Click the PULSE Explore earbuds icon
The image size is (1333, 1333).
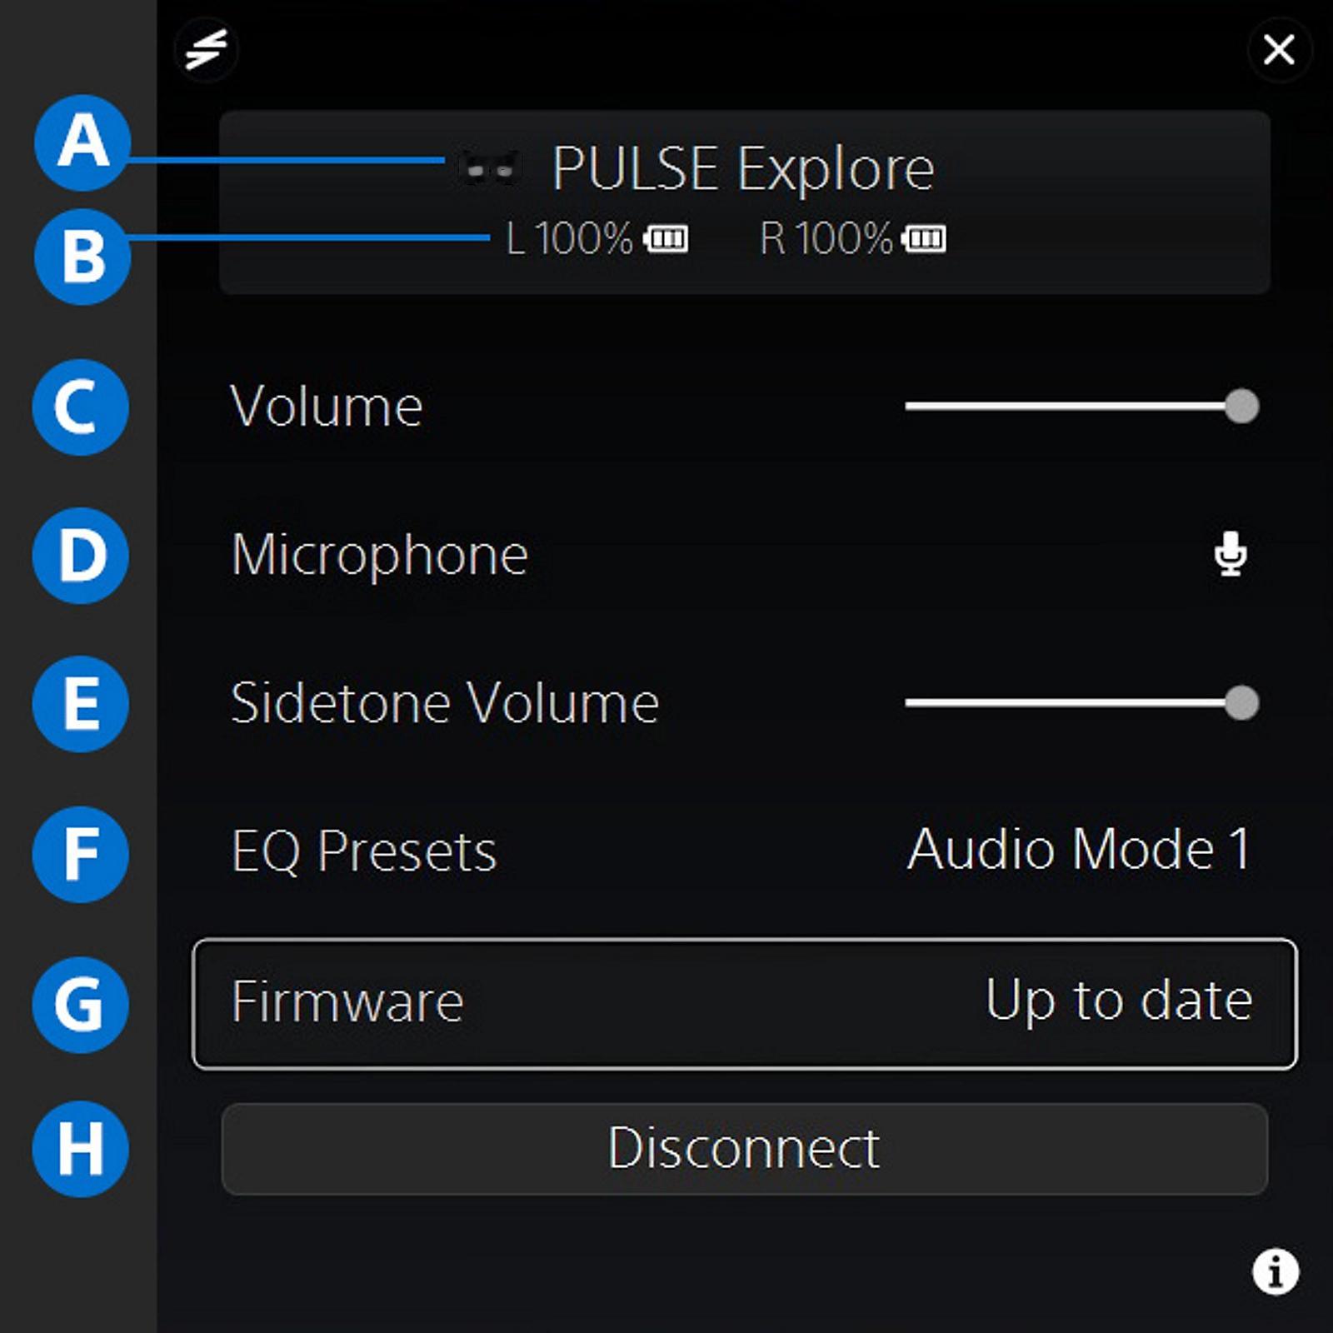pyautogui.click(x=490, y=168)
